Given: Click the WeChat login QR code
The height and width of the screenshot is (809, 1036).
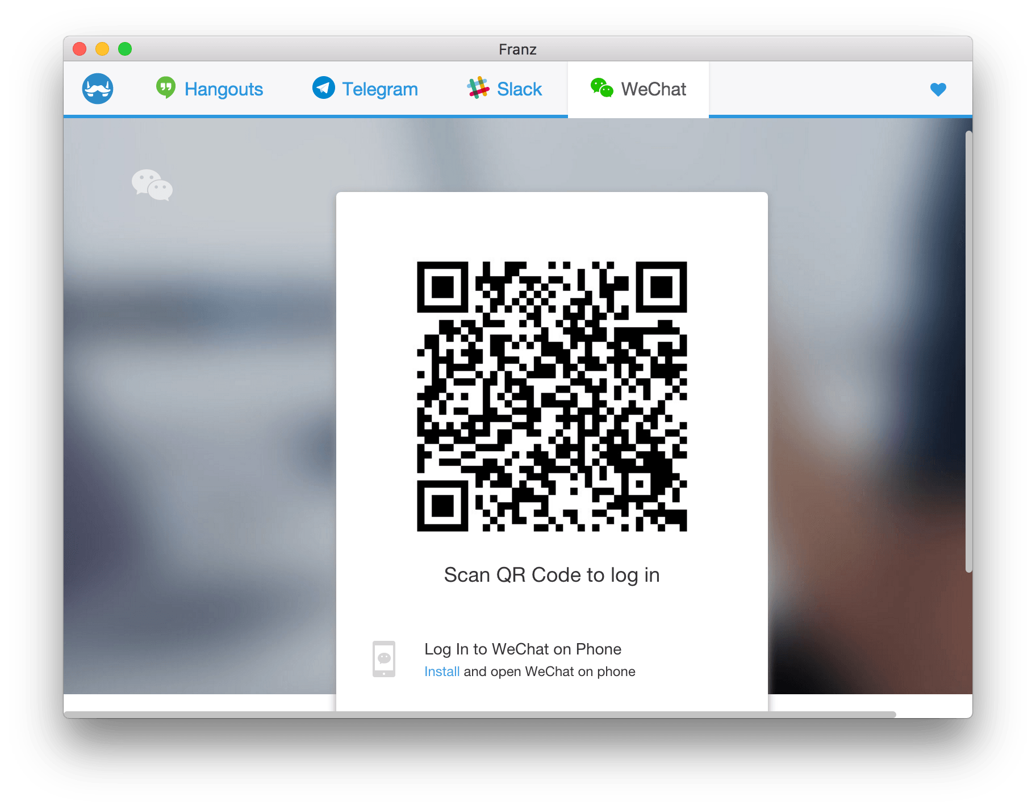Looking at the screenshot, I should tap(552, 397).
